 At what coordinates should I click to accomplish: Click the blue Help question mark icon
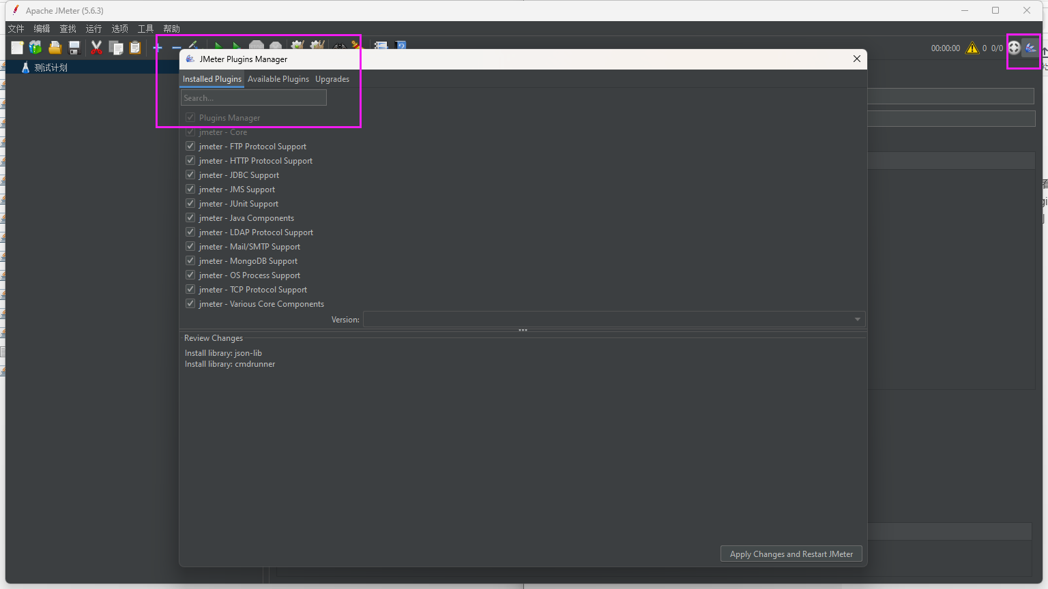click(401, 46)
